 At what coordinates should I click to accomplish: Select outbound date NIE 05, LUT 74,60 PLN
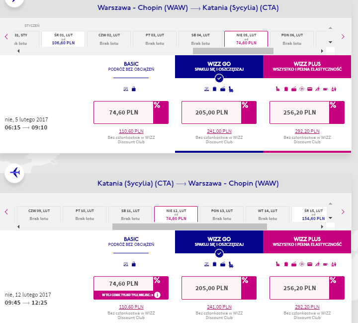[x=246, y=39]
